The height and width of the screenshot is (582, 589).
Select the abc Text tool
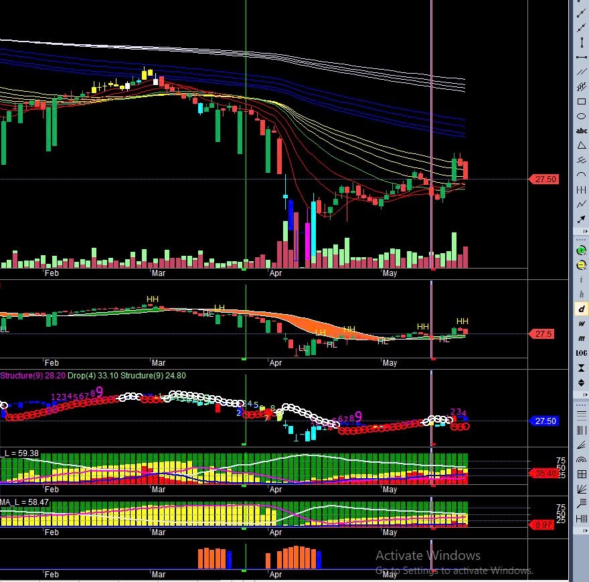point(581,131)
